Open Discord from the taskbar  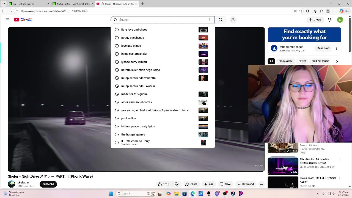coord(217,194)
